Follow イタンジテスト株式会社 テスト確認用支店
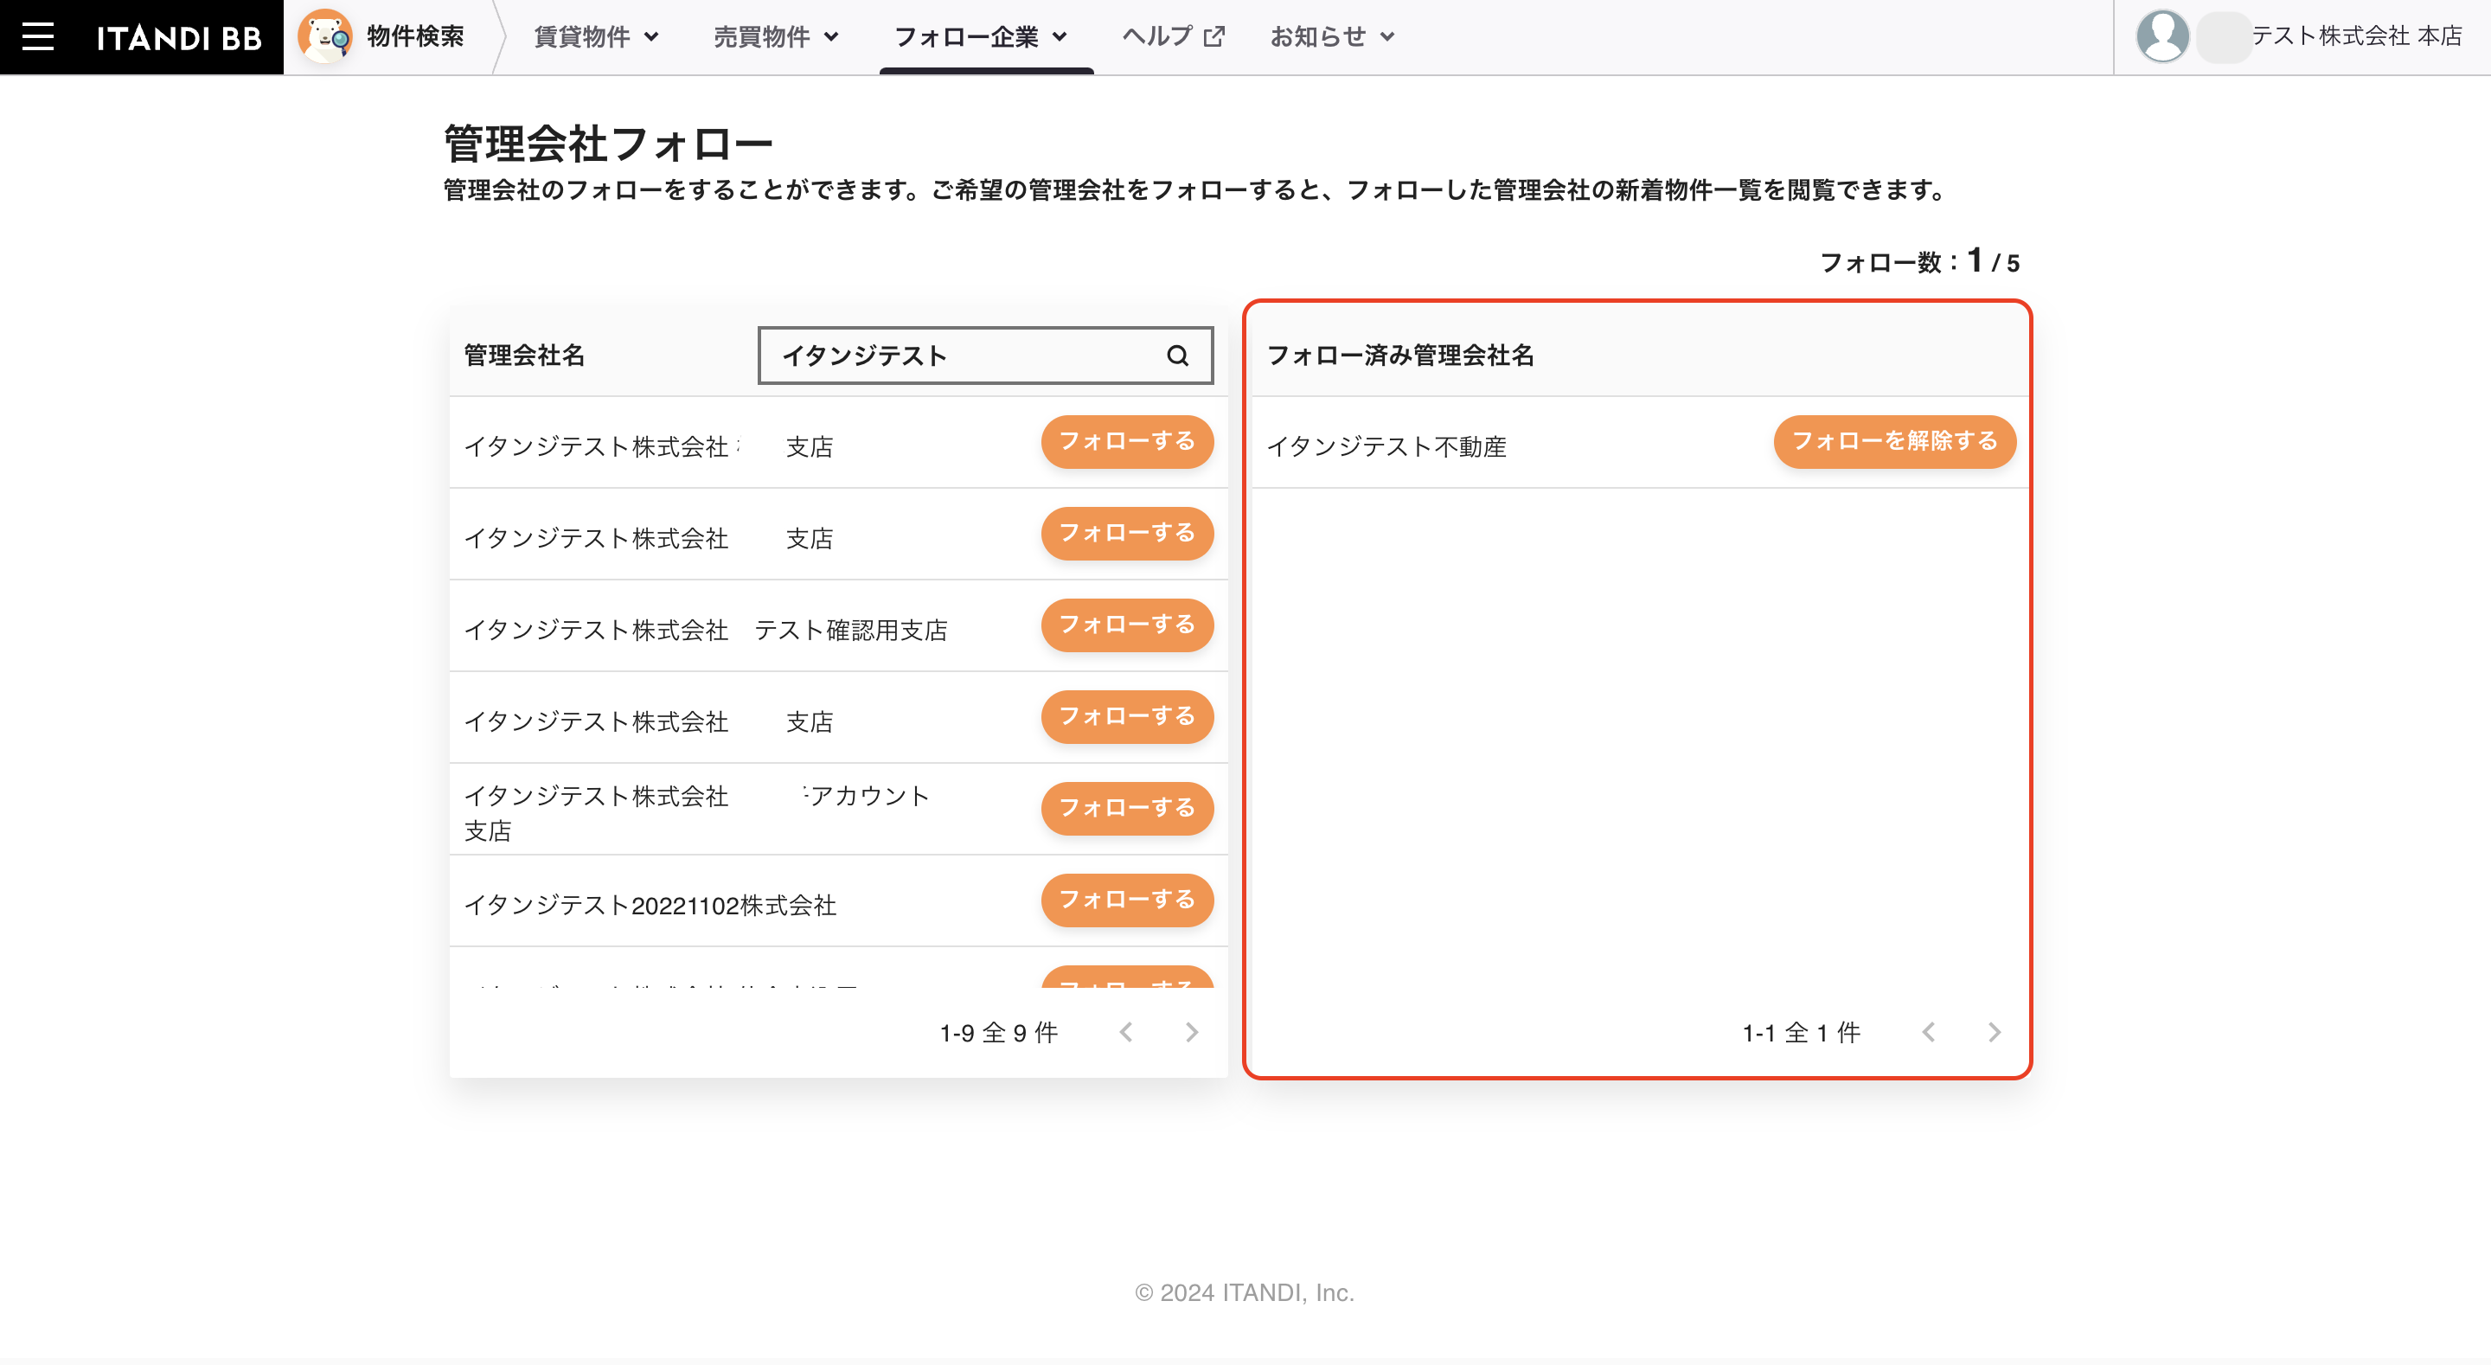The height and width of the screenshot is (1365, 2491). [1126, 625]
